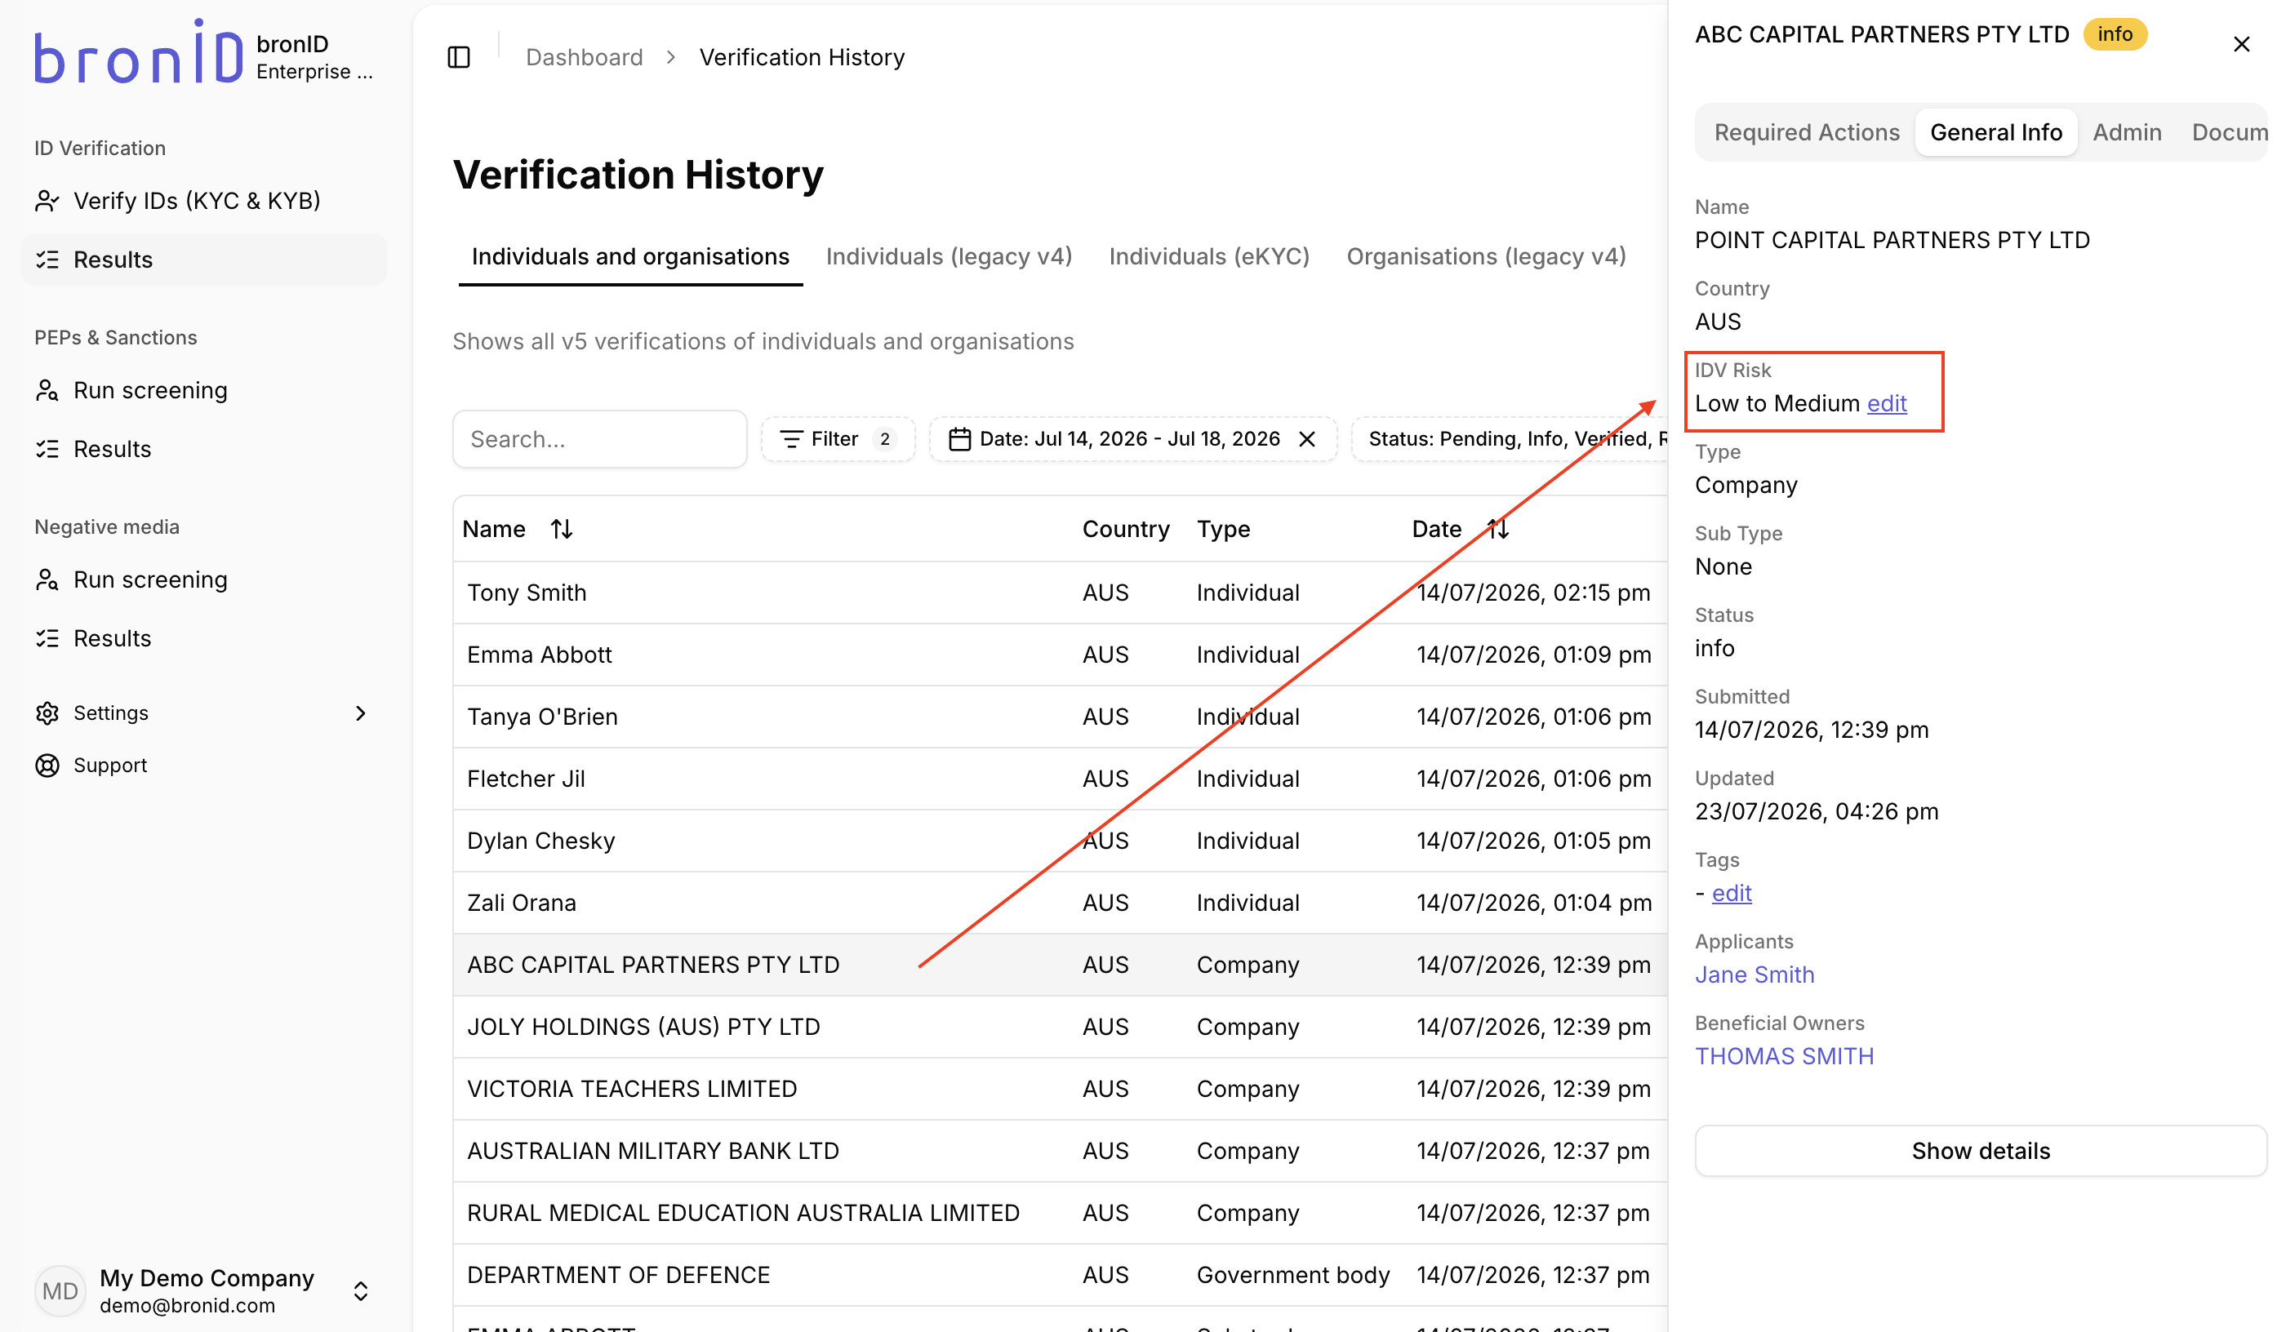This screenshot has height=1332, width=2286.
Task: Select the Zali Orana row
Action: click(1060, 904)
